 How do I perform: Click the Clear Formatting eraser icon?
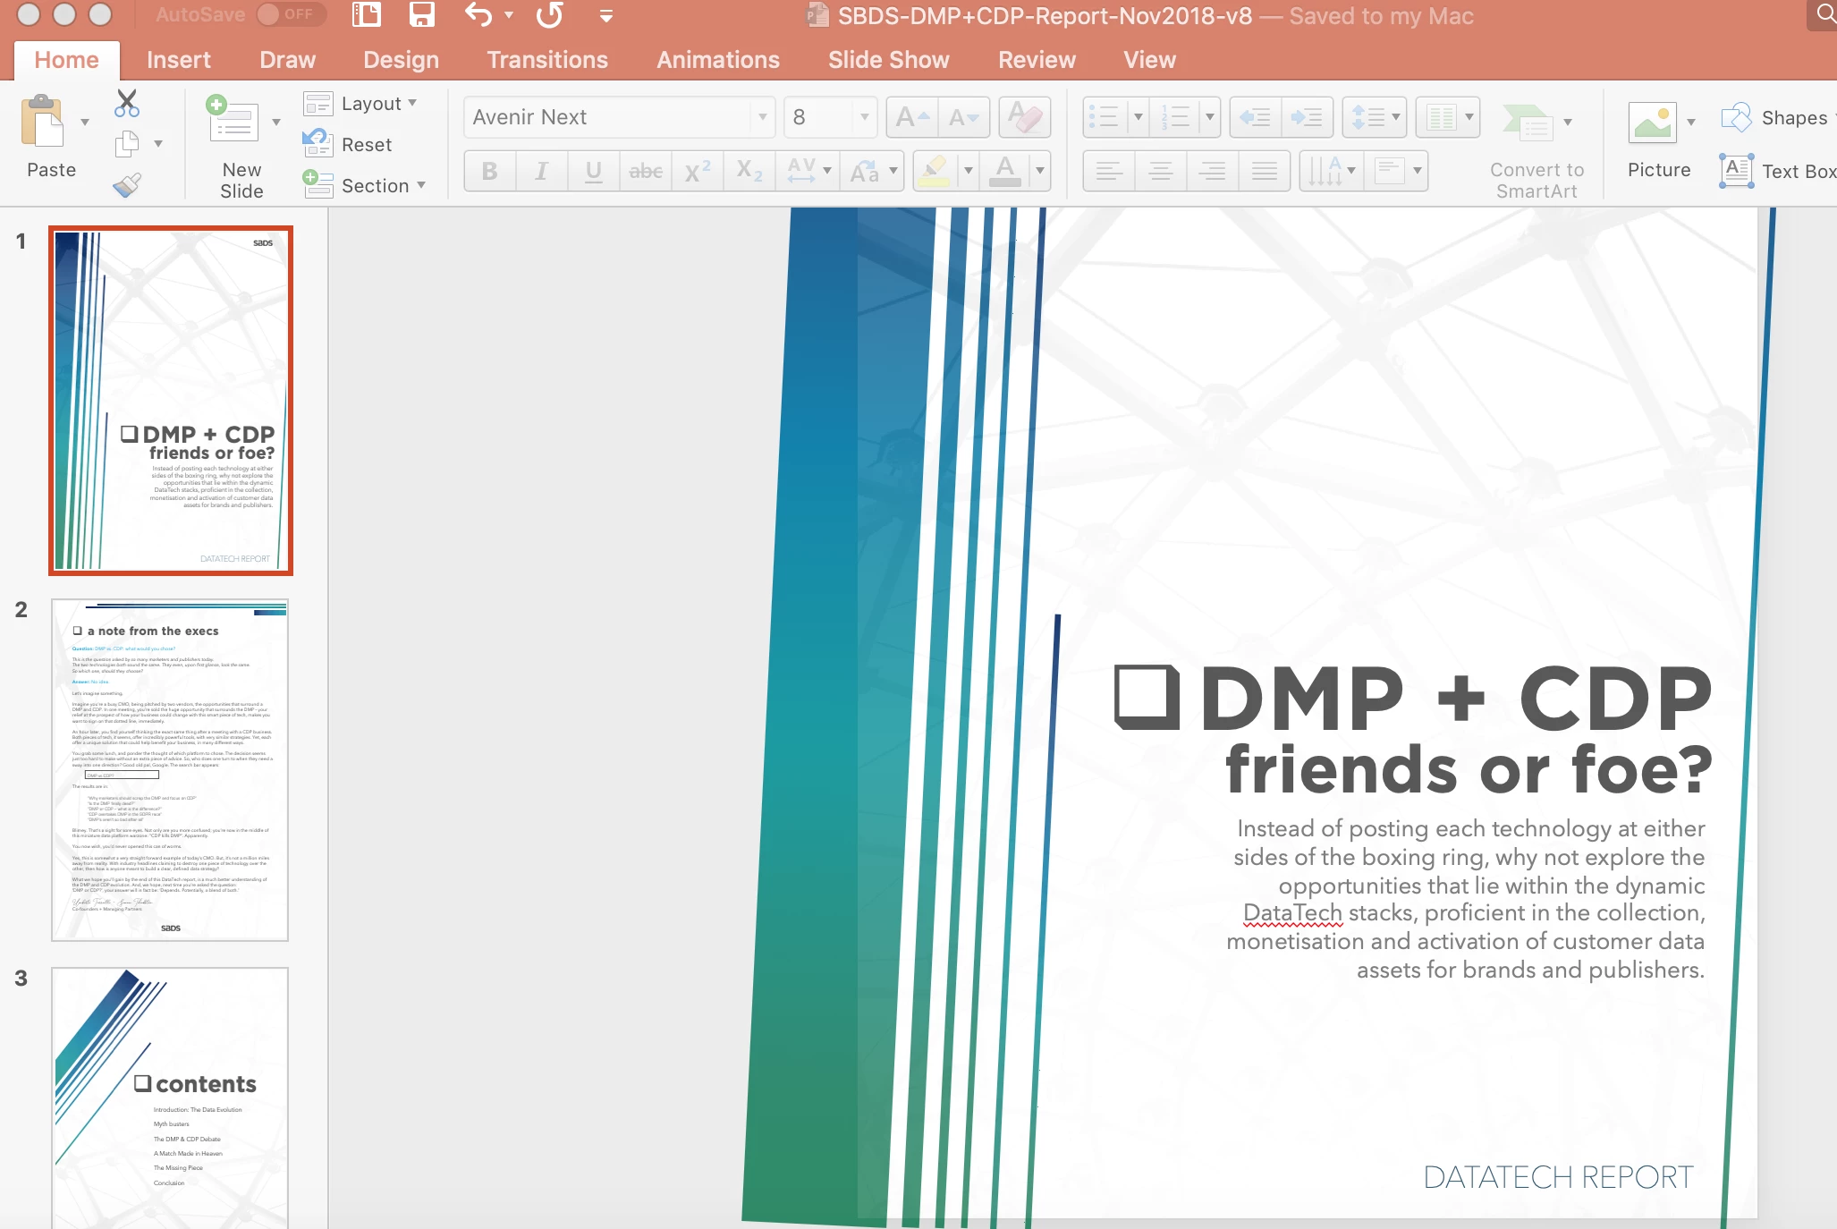pos(1024,117)
